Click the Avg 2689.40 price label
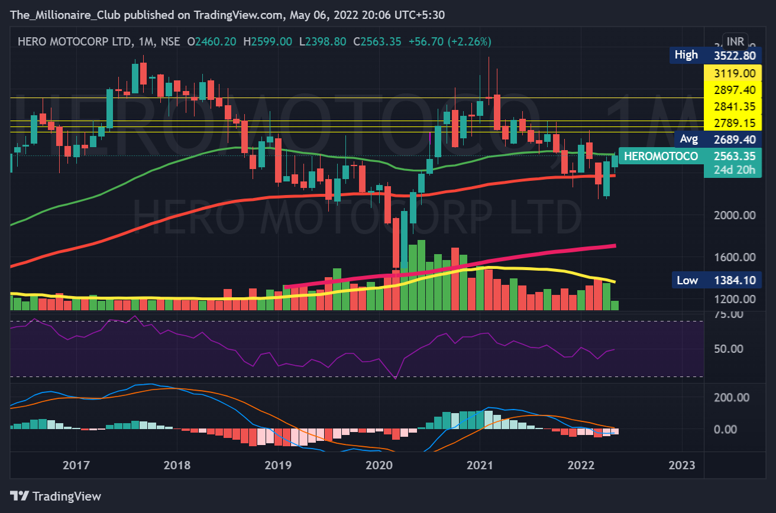Screen dimensions: 776x513 (717, 139)
